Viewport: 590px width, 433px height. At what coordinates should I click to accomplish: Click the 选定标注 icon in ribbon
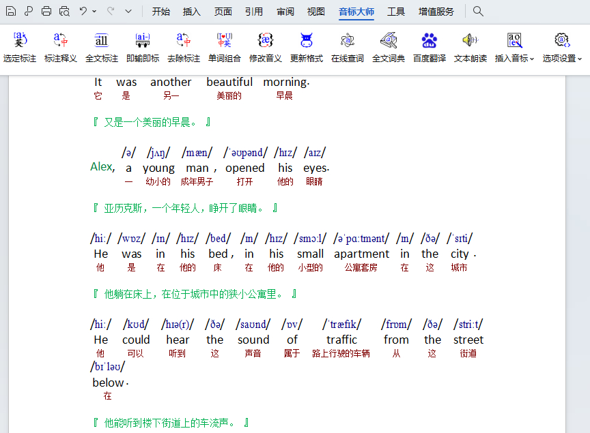(20, 40)
